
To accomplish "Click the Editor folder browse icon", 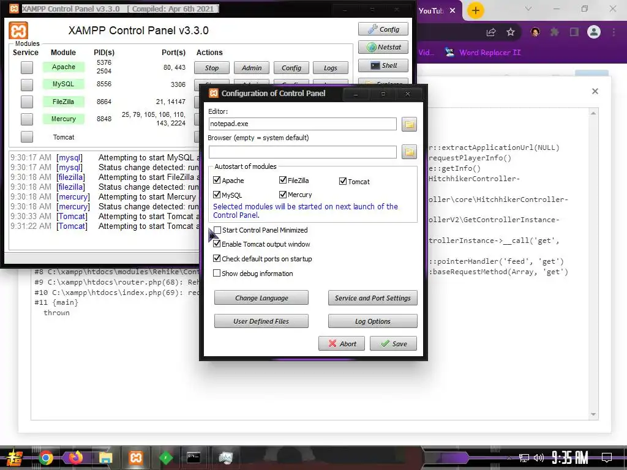I will point(409,124).
